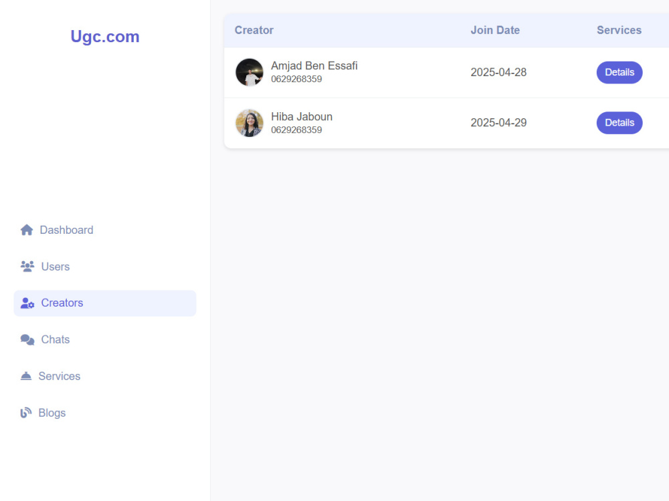
Task: Click the Services column header
Action: [619, 30]
